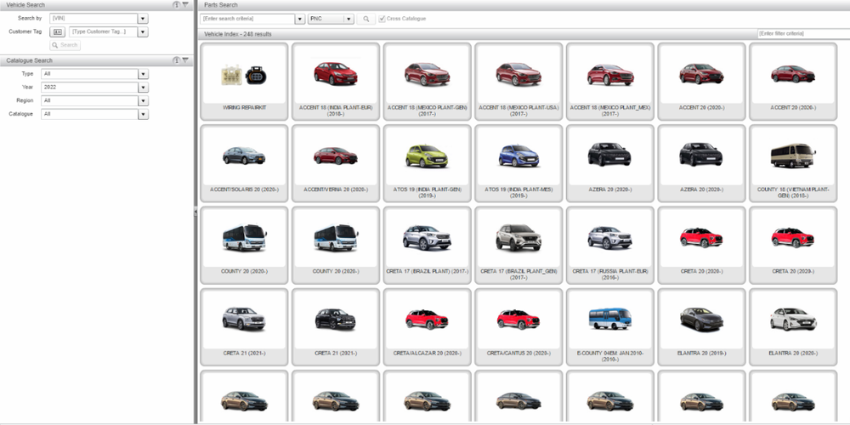This screenshot has height=425, width=850.
Task: Focus the Enter search criteria field
Action: click(x=247, y=19)
